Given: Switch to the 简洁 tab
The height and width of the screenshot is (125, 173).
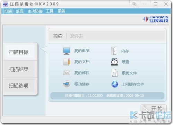Looking at the screenshot, I should [58, 36].
